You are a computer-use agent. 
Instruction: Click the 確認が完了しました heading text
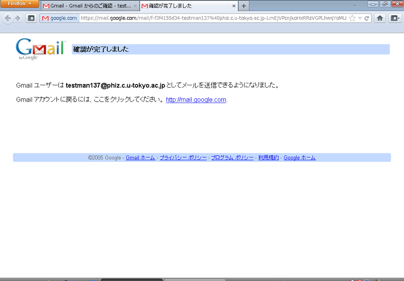(x=101, y=49)
